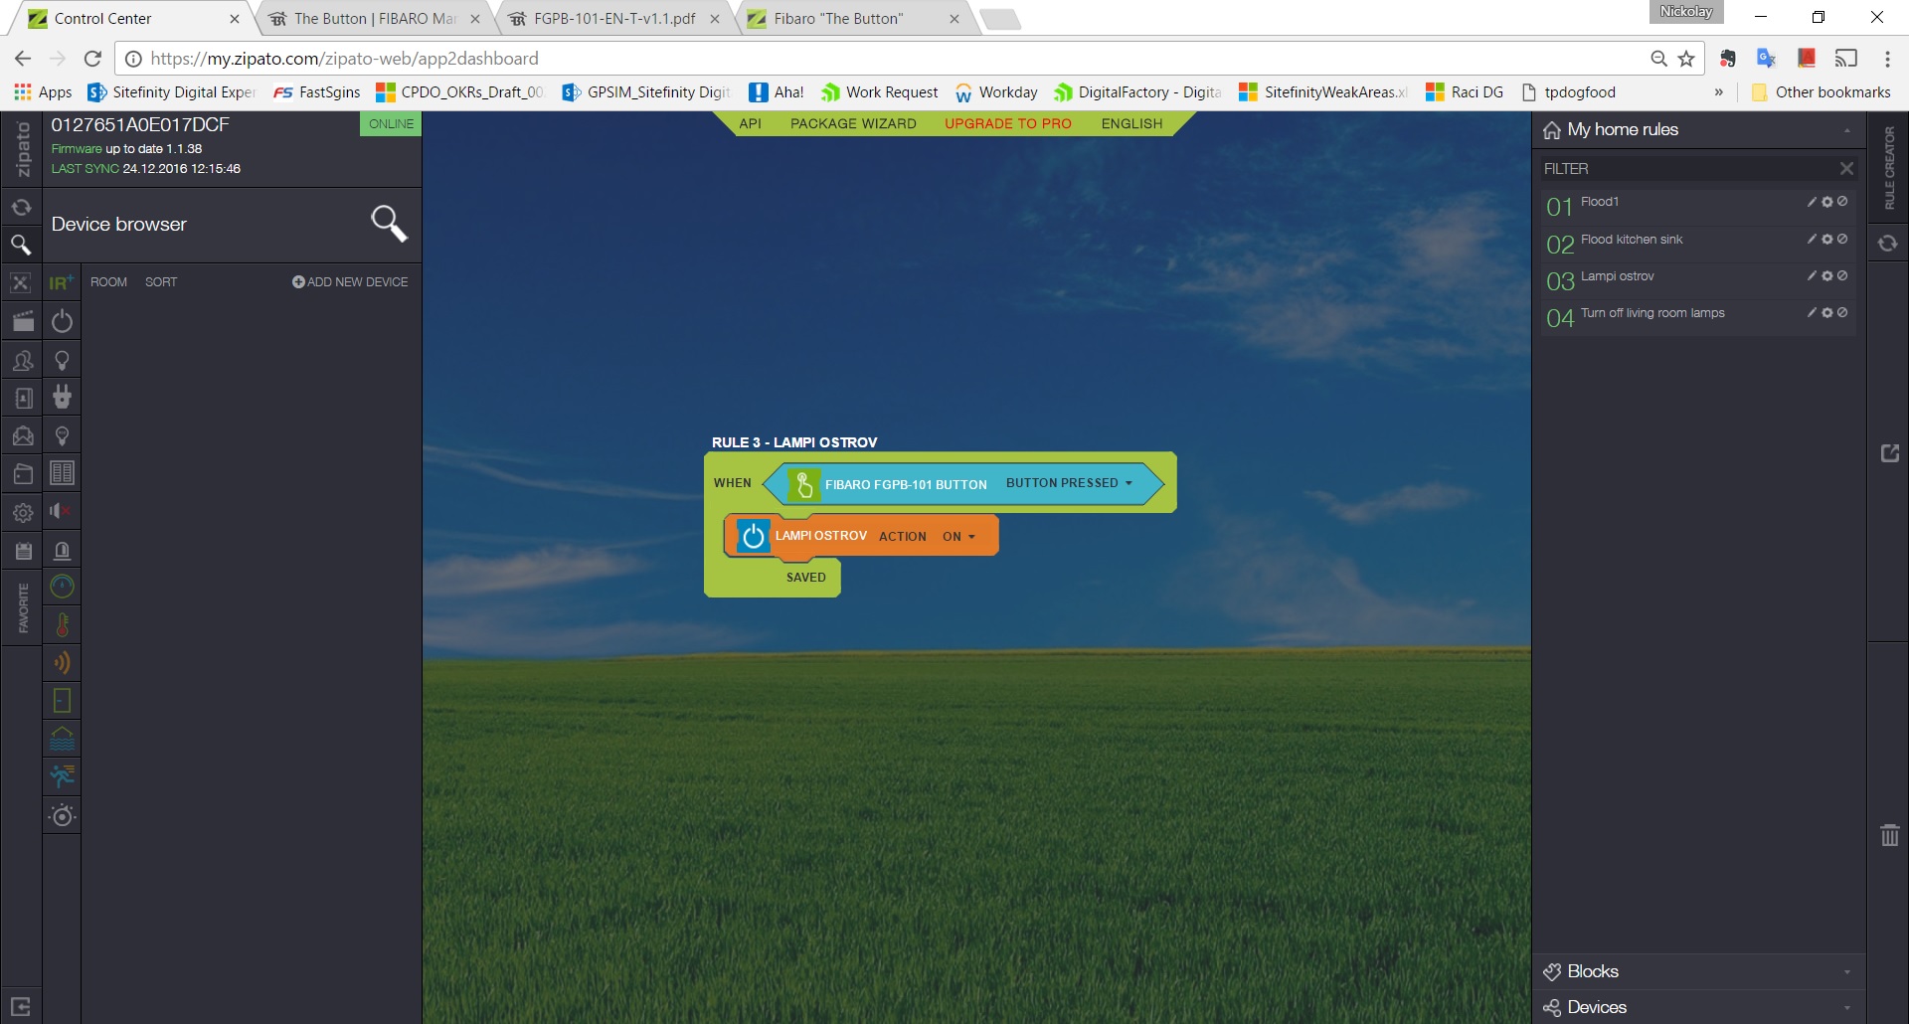Open gear settings for Lampi ostrov rule
1909x1024 pixels.
tap(1826, 276)
